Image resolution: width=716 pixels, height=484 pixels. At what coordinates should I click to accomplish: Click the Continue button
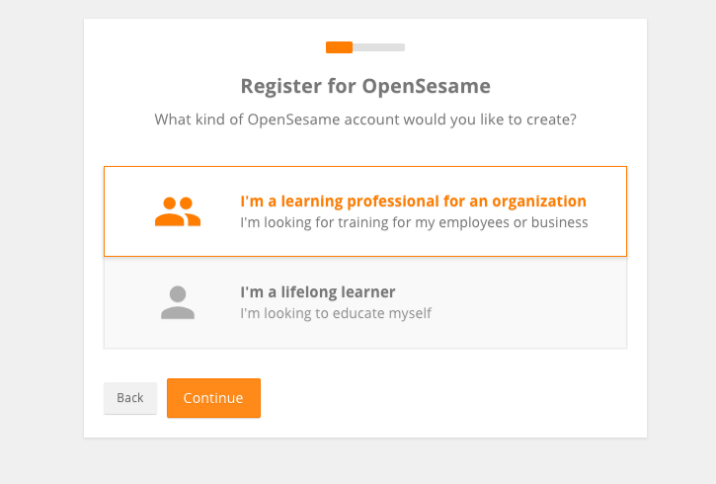pyautogui.click(x=213, y=398)
